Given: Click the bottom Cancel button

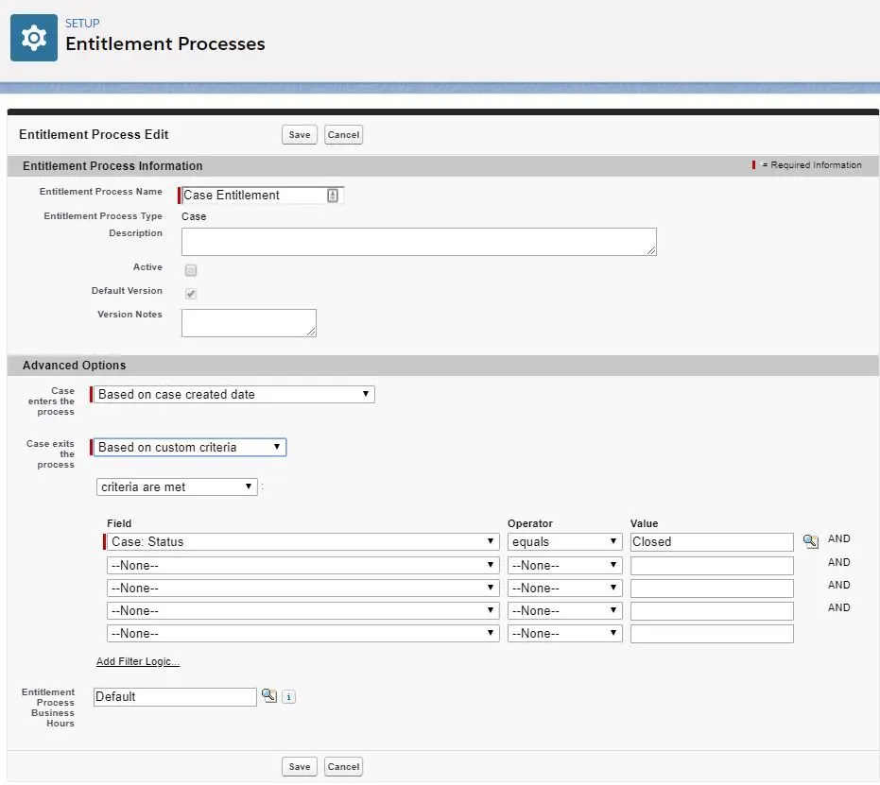Looking at the screenshot, I should [343, 766].
